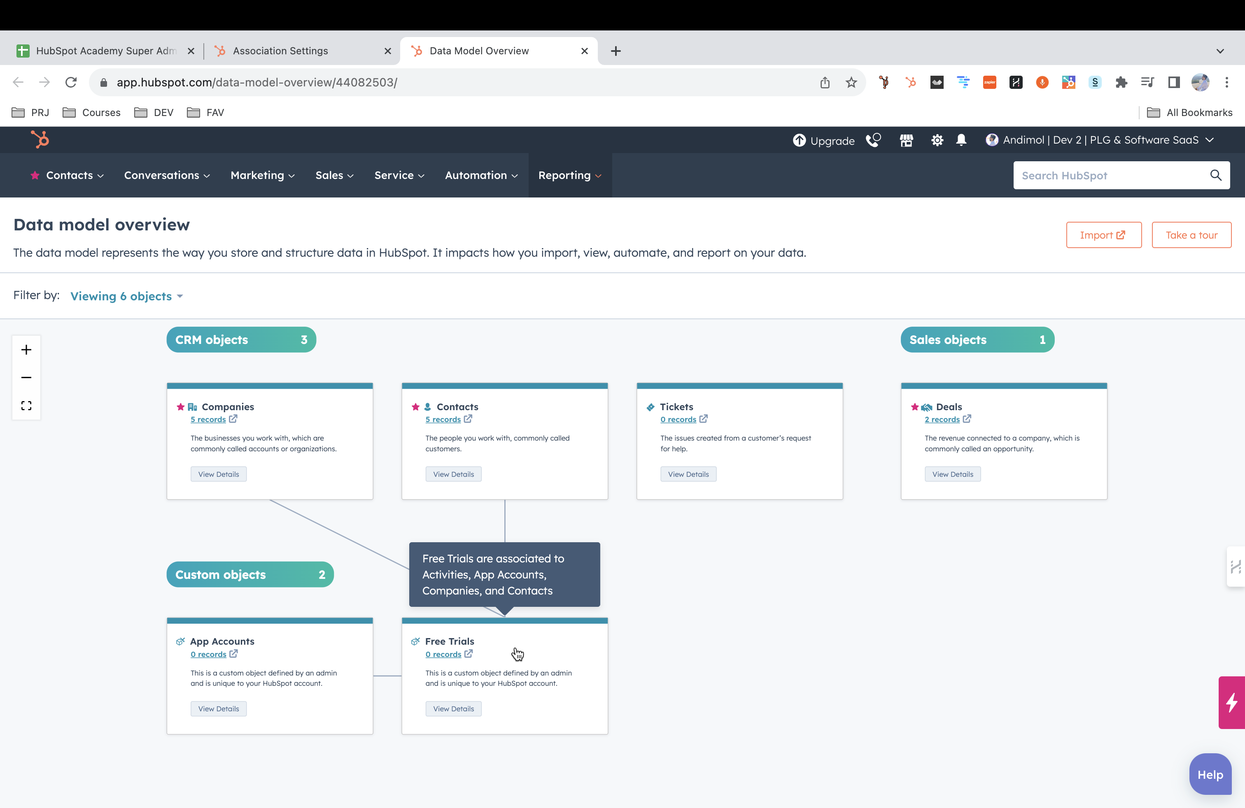Click the pink lightning bolt button
This screenshot has width=1245, height=808.
click(1231, 702)
